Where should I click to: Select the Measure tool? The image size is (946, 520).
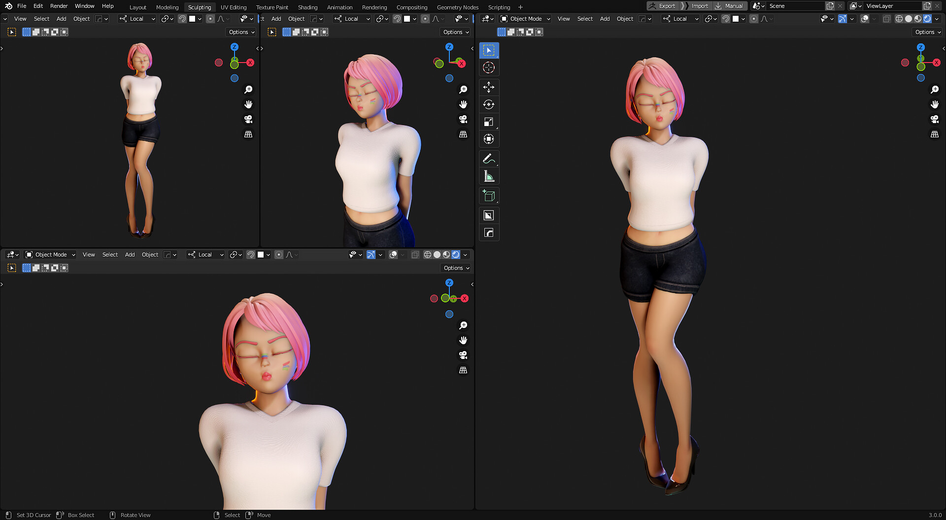tap(489, 176)
